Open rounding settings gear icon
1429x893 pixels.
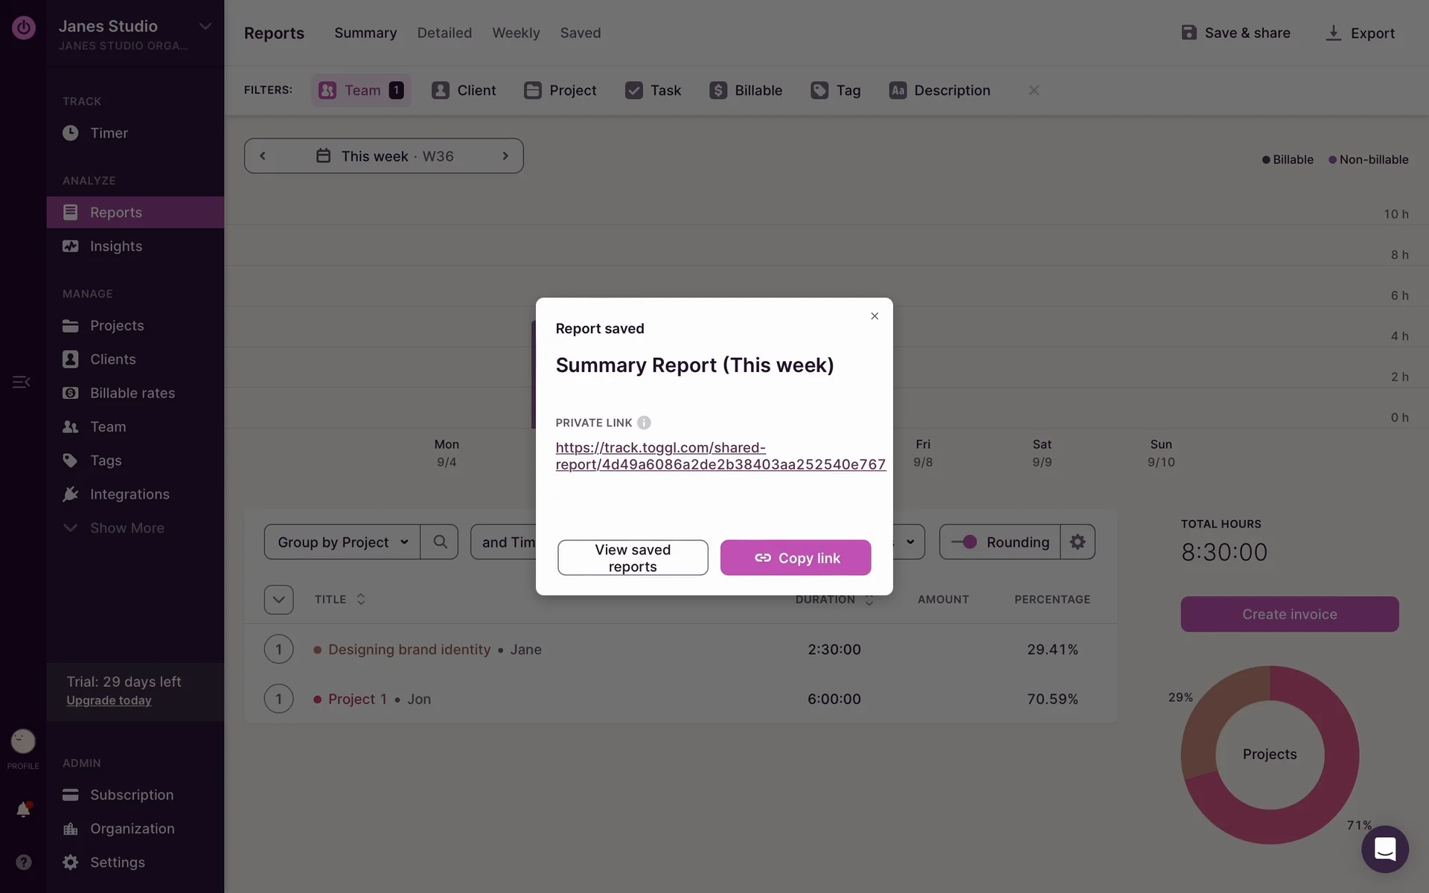[x=1077, y=542]
